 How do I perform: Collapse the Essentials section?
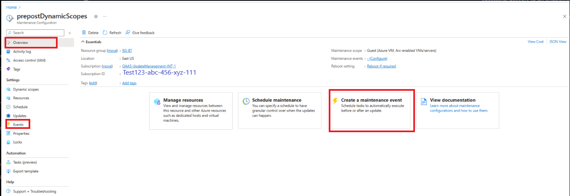click(91, 42)
